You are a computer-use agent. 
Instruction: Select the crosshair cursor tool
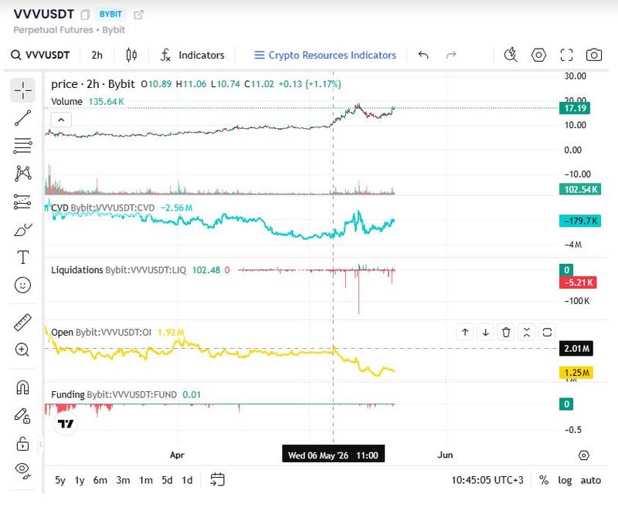coord(23,90)
